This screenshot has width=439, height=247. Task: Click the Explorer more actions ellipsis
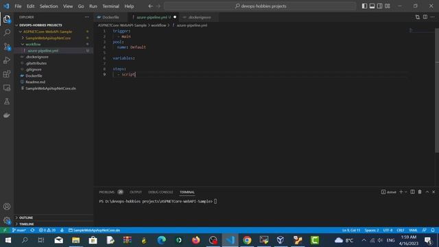click(x=87, y=17)
